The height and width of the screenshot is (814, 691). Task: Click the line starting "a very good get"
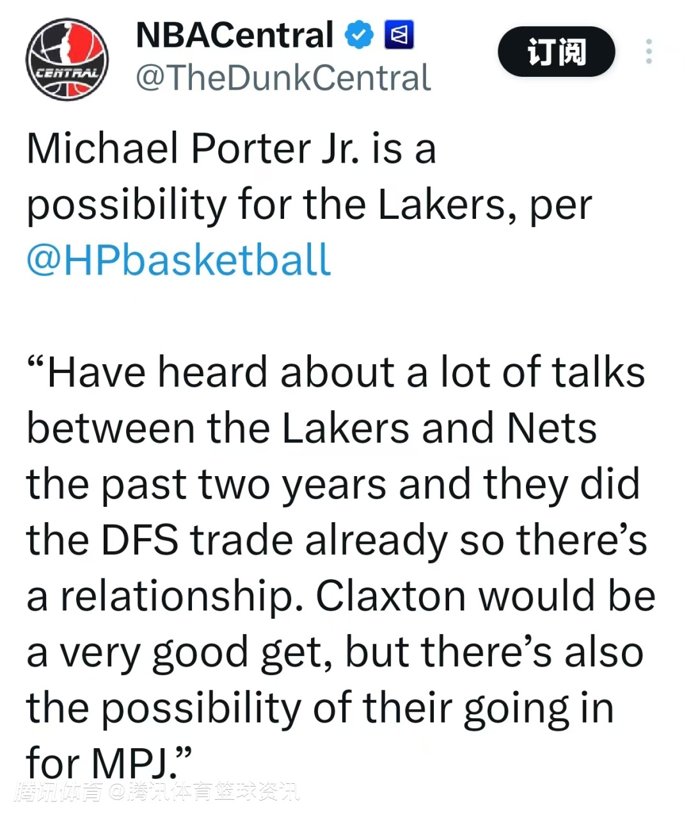pos(335,652)
